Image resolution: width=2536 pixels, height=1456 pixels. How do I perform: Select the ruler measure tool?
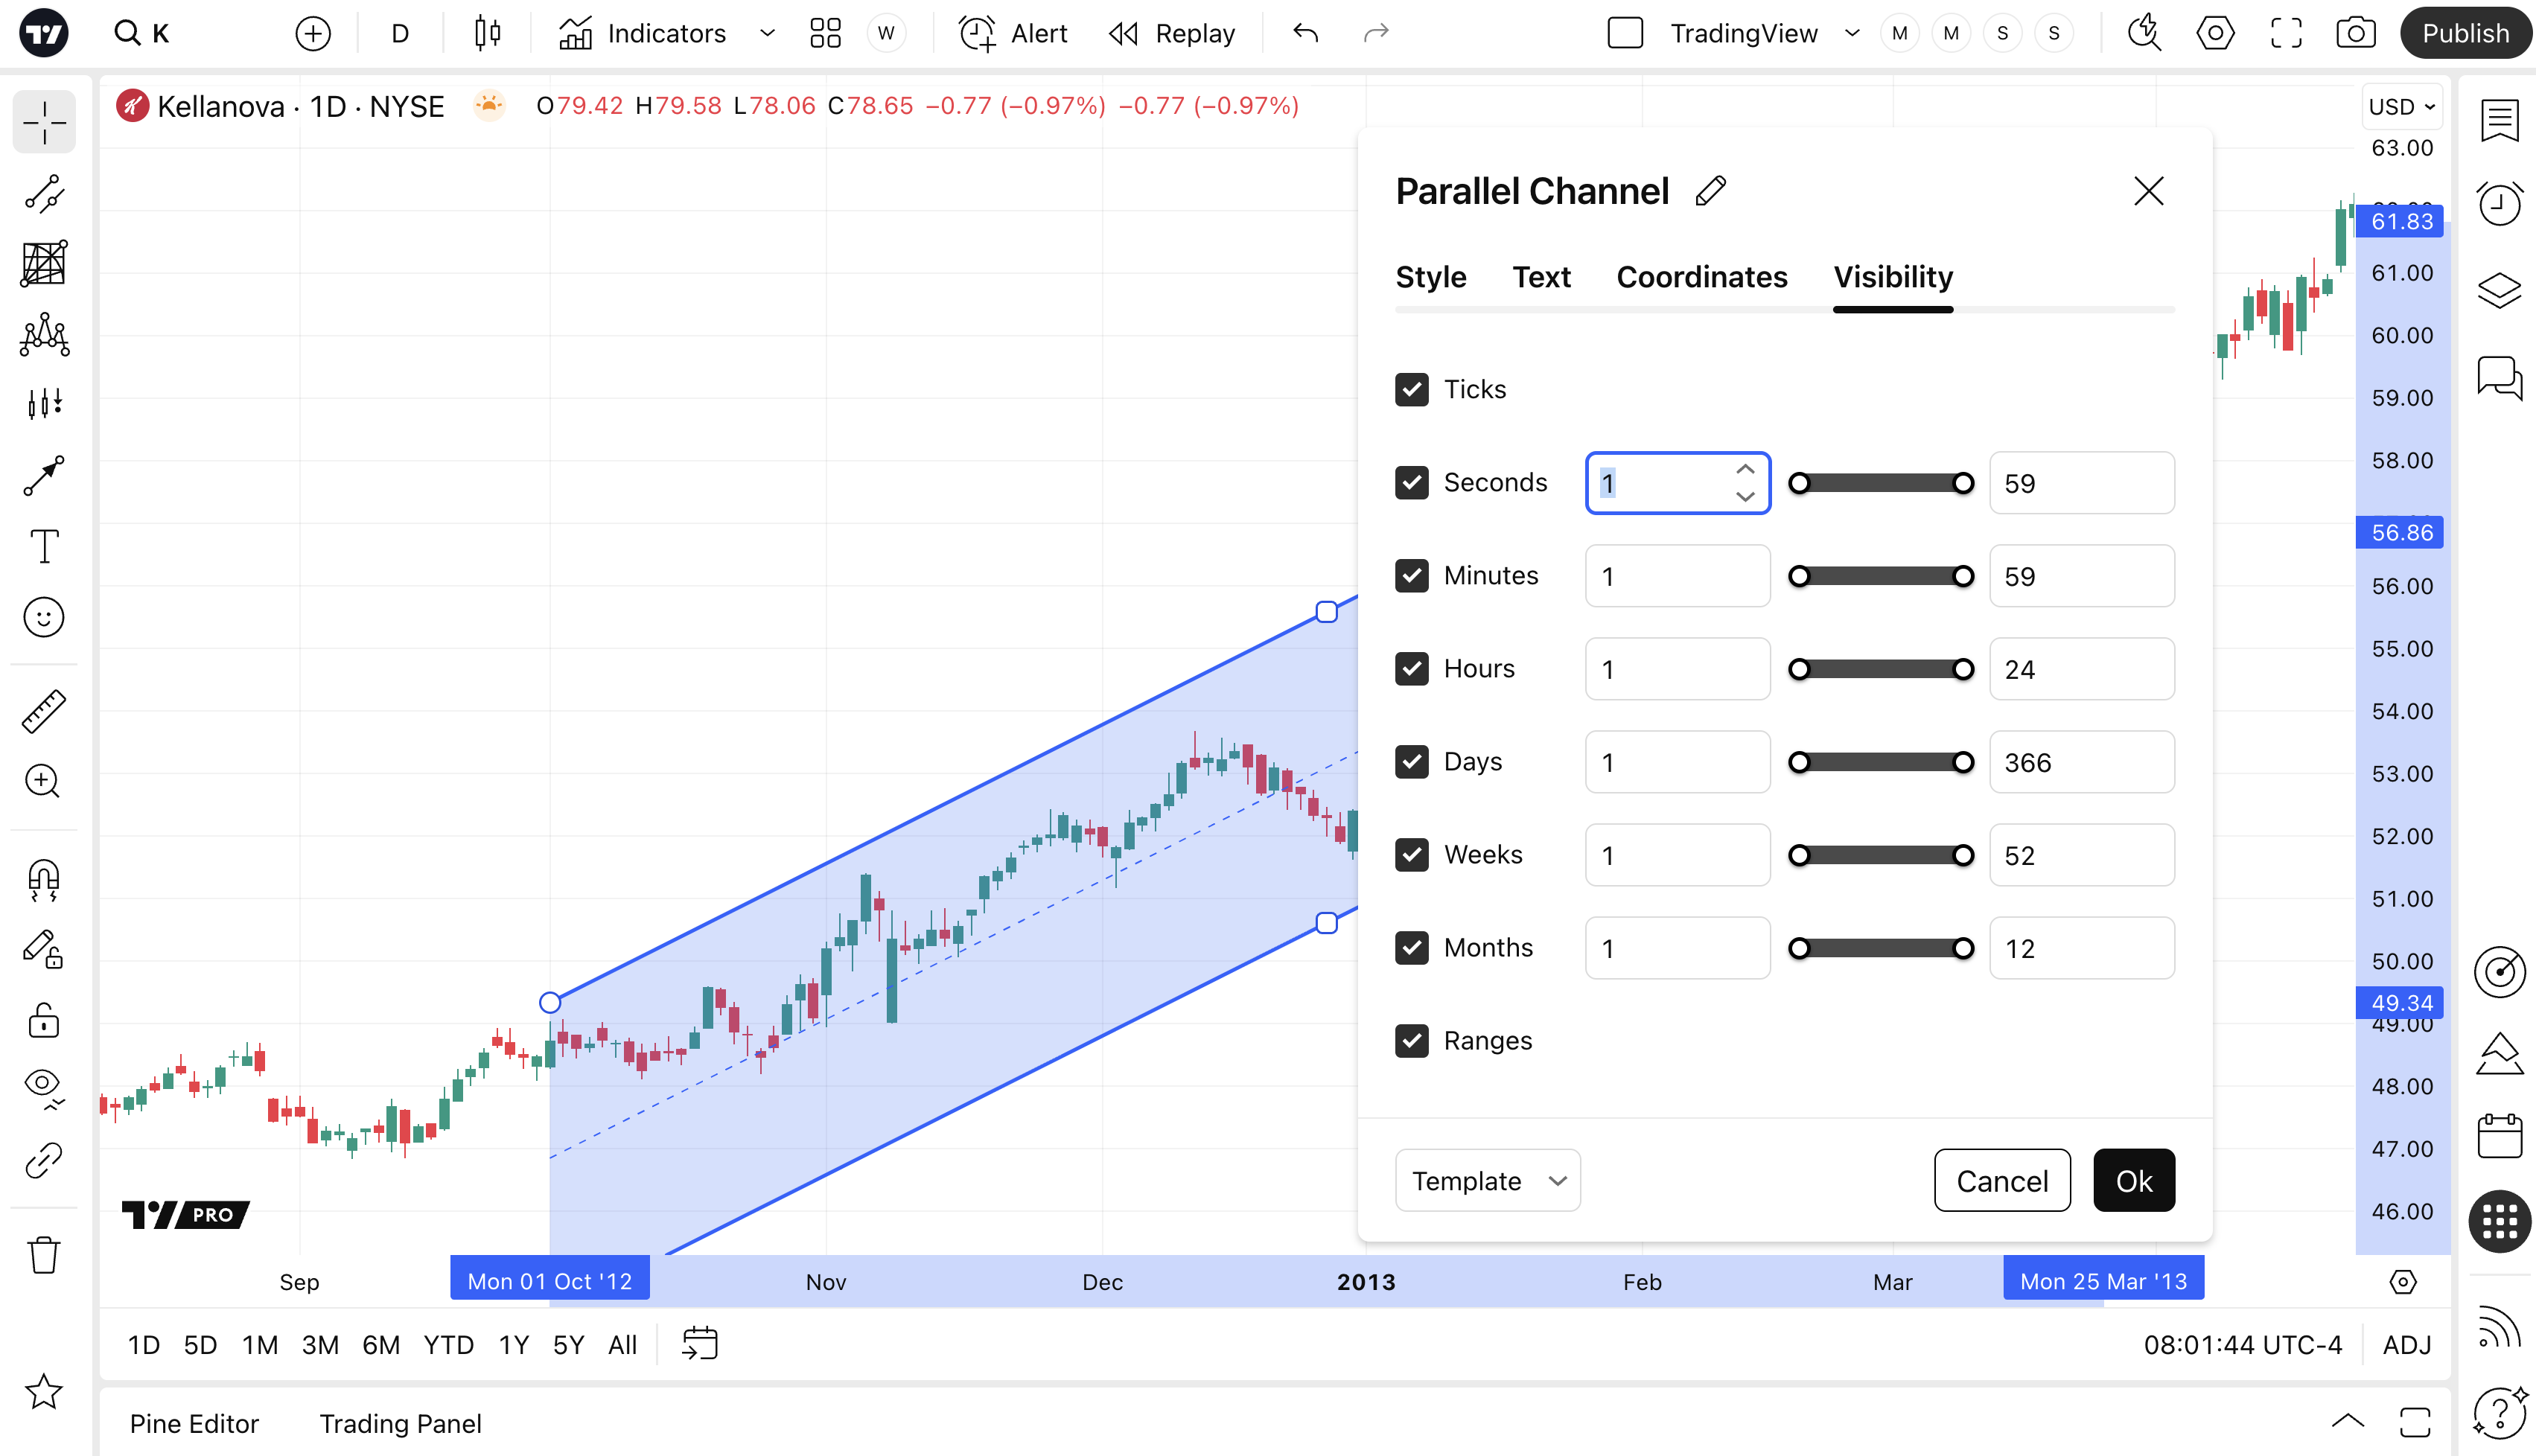[44, 711]
